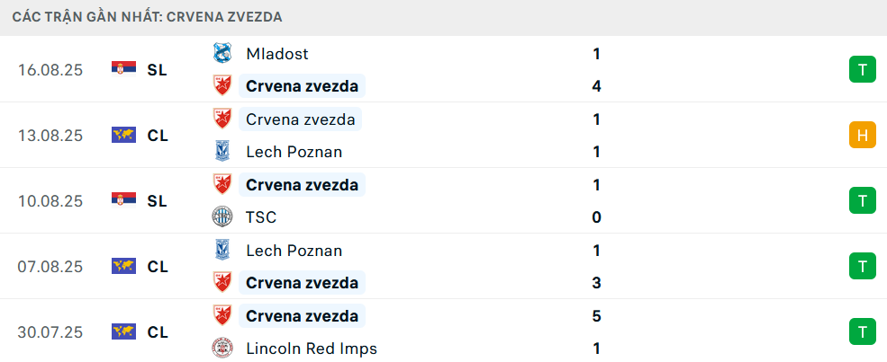Select Crvena zvezda in 10.08.25 match
This screenshot has width=887, height=362.
(x=302, y=185)
